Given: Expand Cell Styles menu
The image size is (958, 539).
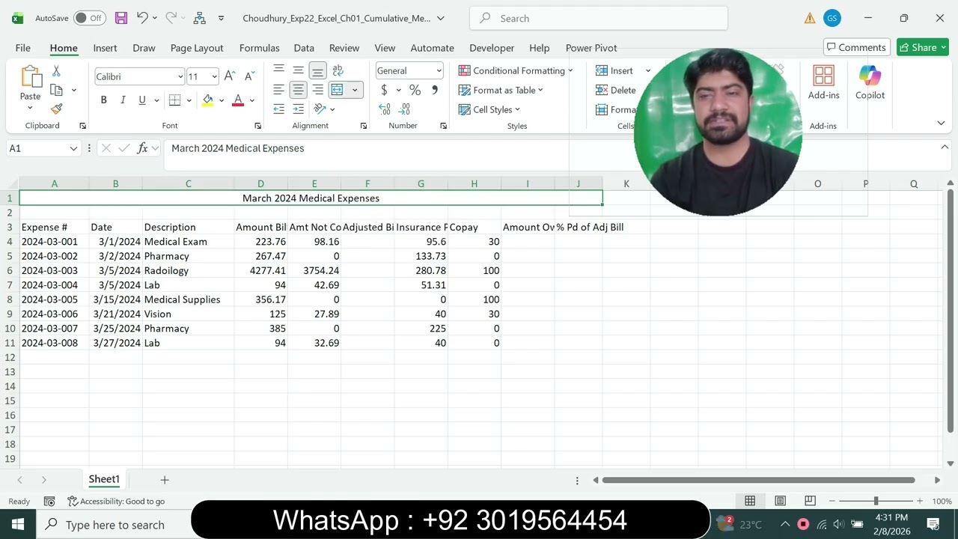Looking at the screenshot, I should tap(489, 109).
